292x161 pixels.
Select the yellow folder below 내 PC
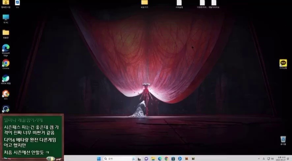tap(6, 32)
